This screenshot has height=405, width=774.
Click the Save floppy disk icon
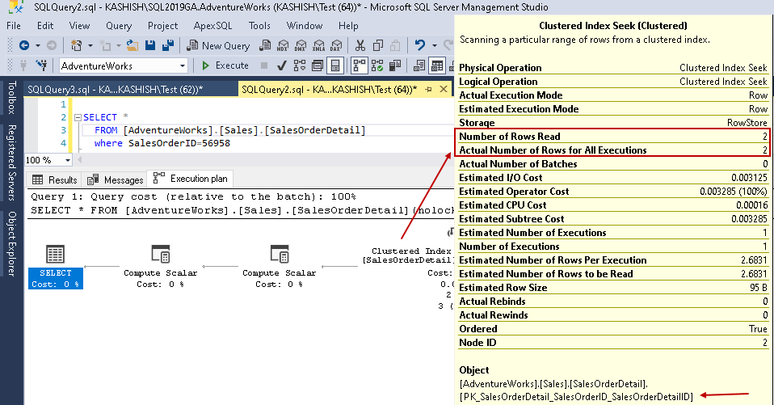pyautogui.click(x=150, y=45)
